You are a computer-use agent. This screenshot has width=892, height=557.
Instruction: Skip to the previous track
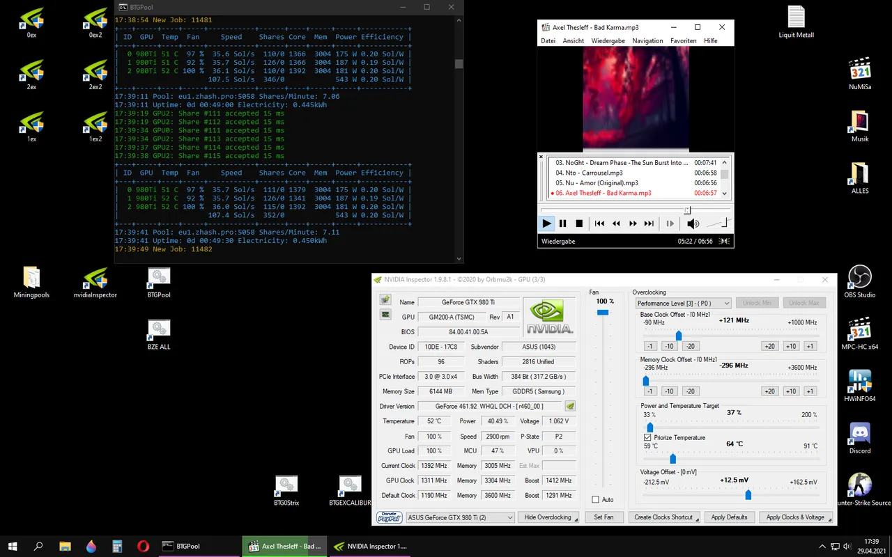599,223
